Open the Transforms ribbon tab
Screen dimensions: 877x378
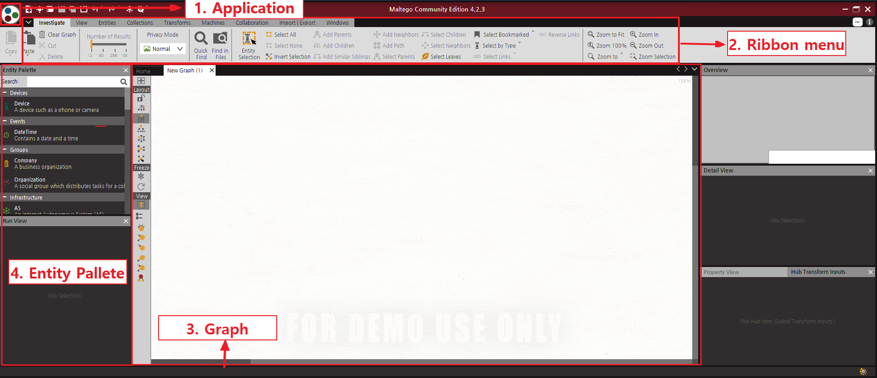(177, 22)
